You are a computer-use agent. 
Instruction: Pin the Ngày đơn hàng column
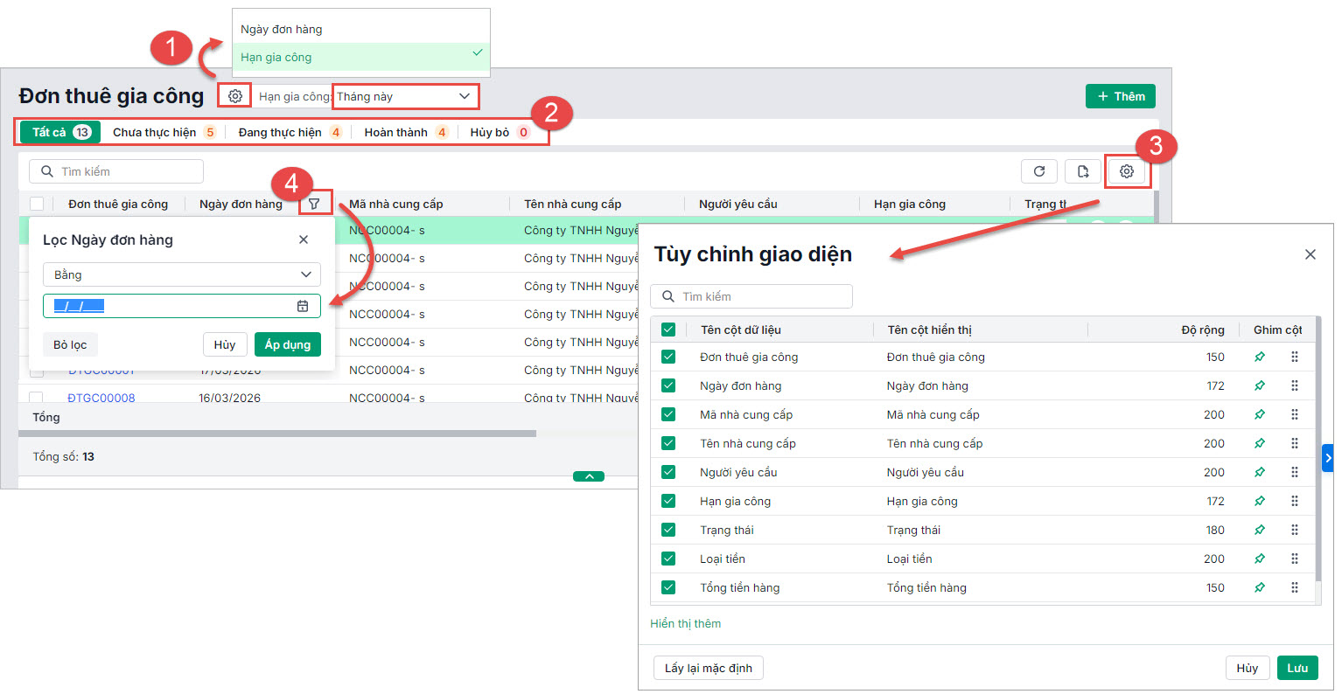pos(1260,385)
